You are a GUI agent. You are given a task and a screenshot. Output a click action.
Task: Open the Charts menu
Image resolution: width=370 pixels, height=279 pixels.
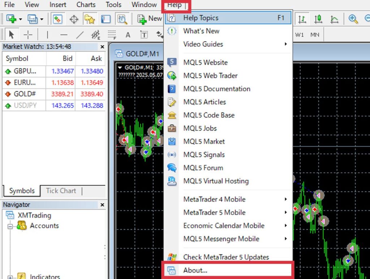pos(86,4)
